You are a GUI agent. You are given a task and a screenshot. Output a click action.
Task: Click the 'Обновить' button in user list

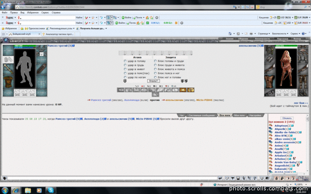coord(287,118)
